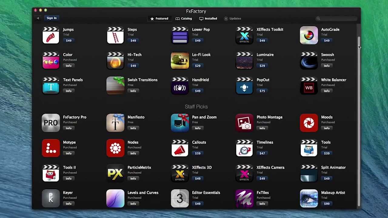This screenshot has height=218, width=388.
Task: Switch to the Updates tab
Action: [x=232, y=18]
